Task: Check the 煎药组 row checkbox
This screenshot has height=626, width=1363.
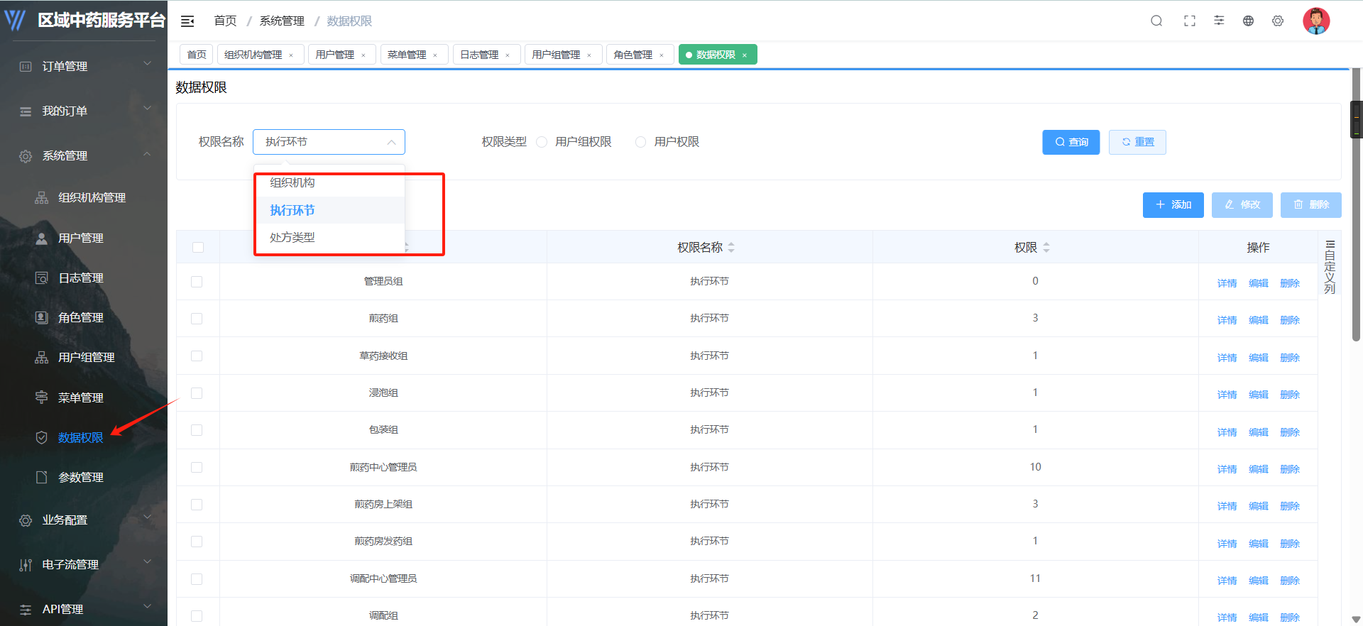Action: 197,319
